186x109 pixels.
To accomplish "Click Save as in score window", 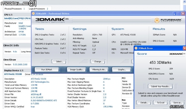I will (x=177, y=103).
